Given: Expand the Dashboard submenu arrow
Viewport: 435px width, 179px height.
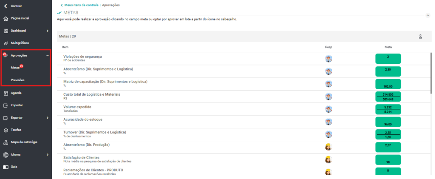Looking at the screenshot, I should click(48, 31).
